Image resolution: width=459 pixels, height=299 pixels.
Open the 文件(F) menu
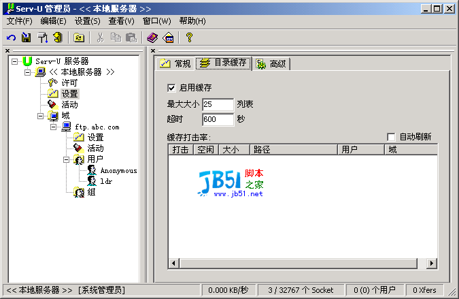pos(19,21)
